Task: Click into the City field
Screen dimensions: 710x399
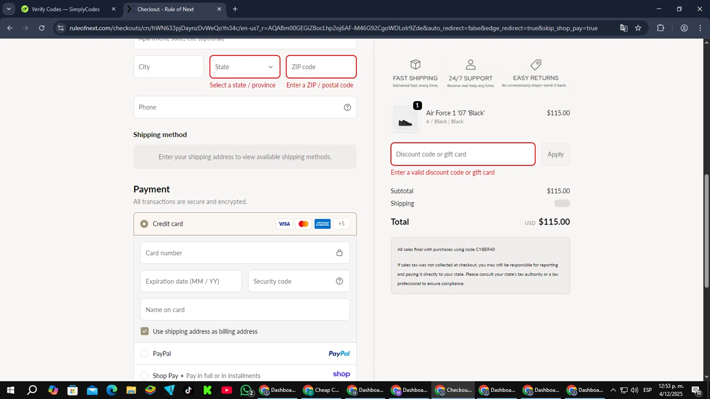Action: coord(169,67)
